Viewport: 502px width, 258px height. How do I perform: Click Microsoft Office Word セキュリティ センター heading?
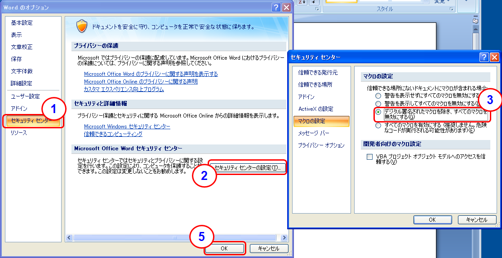[128, 149]
